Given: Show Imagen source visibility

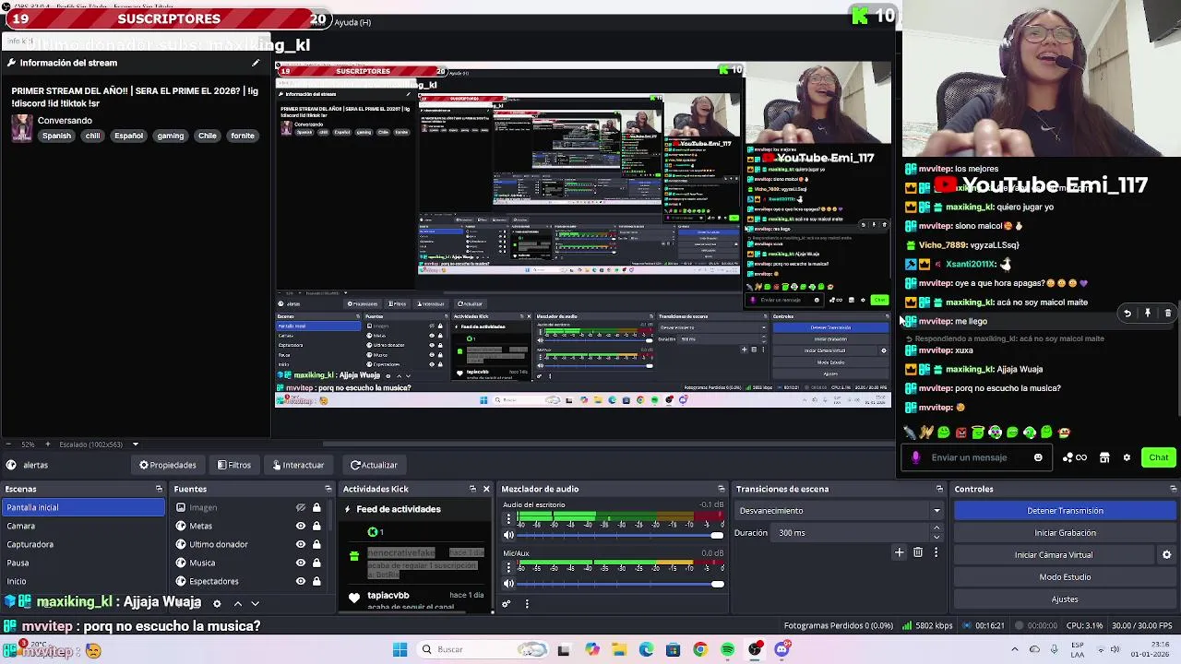Looking at the screenshot, I should pyautogui.click(x=300, y=507).
